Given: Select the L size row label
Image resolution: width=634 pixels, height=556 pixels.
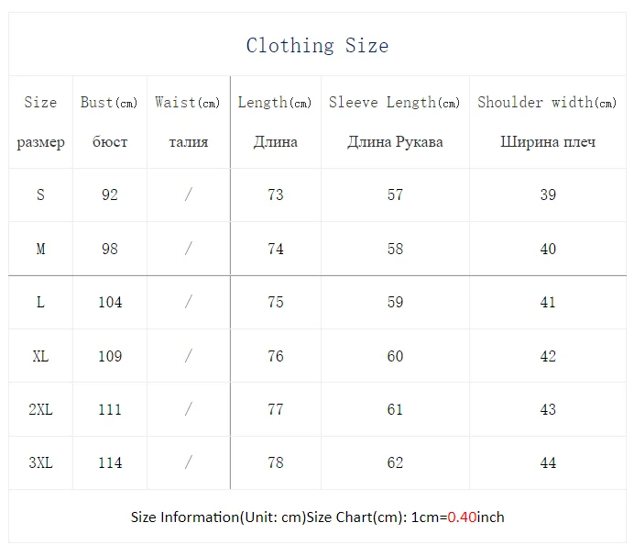Looking at the screenshot, I should click(x=40, y=302).
